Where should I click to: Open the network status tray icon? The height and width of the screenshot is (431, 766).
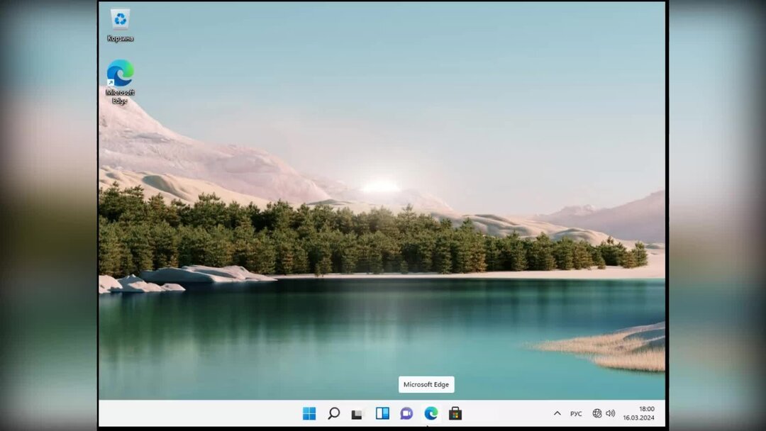coord(597,413)
